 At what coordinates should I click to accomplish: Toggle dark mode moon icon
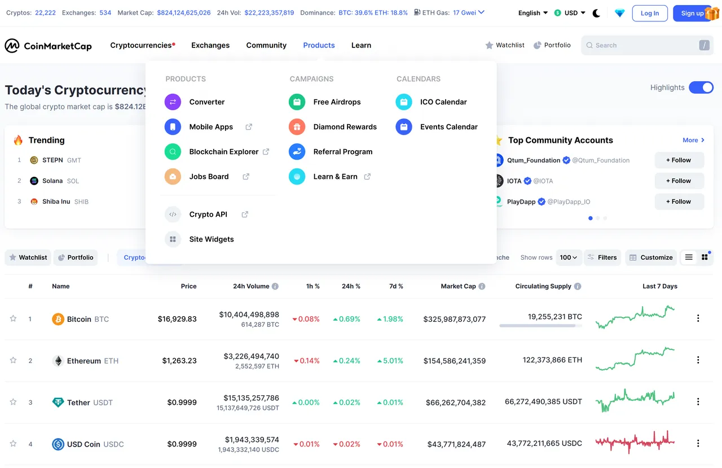[596, 13]
